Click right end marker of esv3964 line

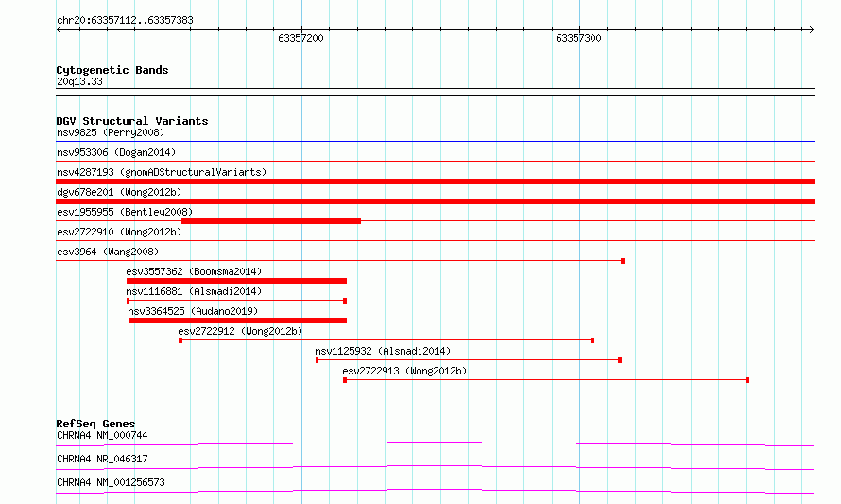click(x=623, y=261)
